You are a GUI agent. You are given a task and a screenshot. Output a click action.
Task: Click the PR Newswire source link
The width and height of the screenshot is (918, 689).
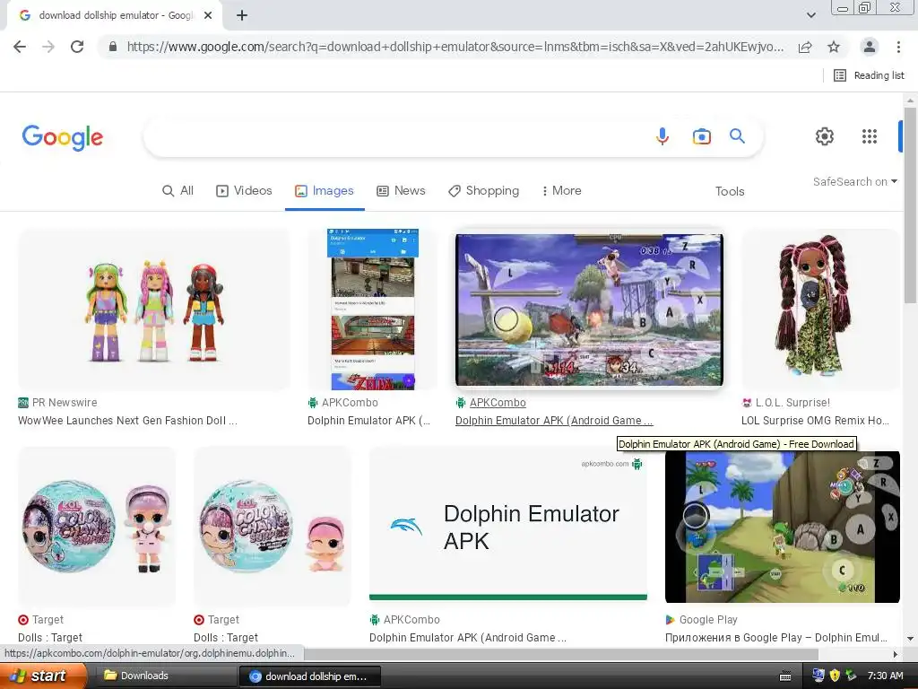65,403
